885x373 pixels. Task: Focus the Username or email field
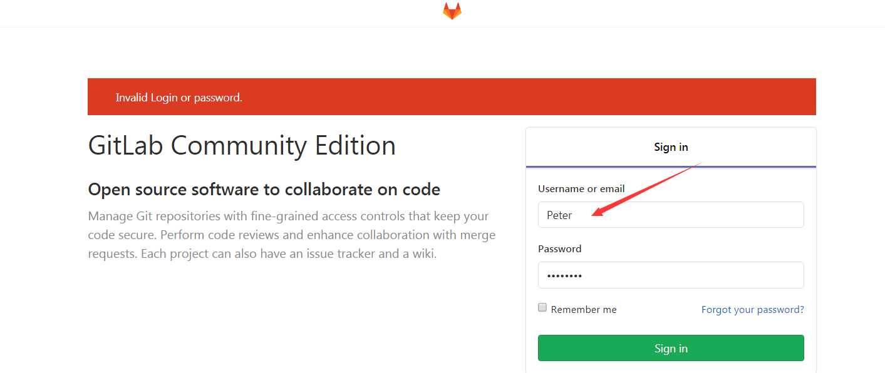point(689,215)
